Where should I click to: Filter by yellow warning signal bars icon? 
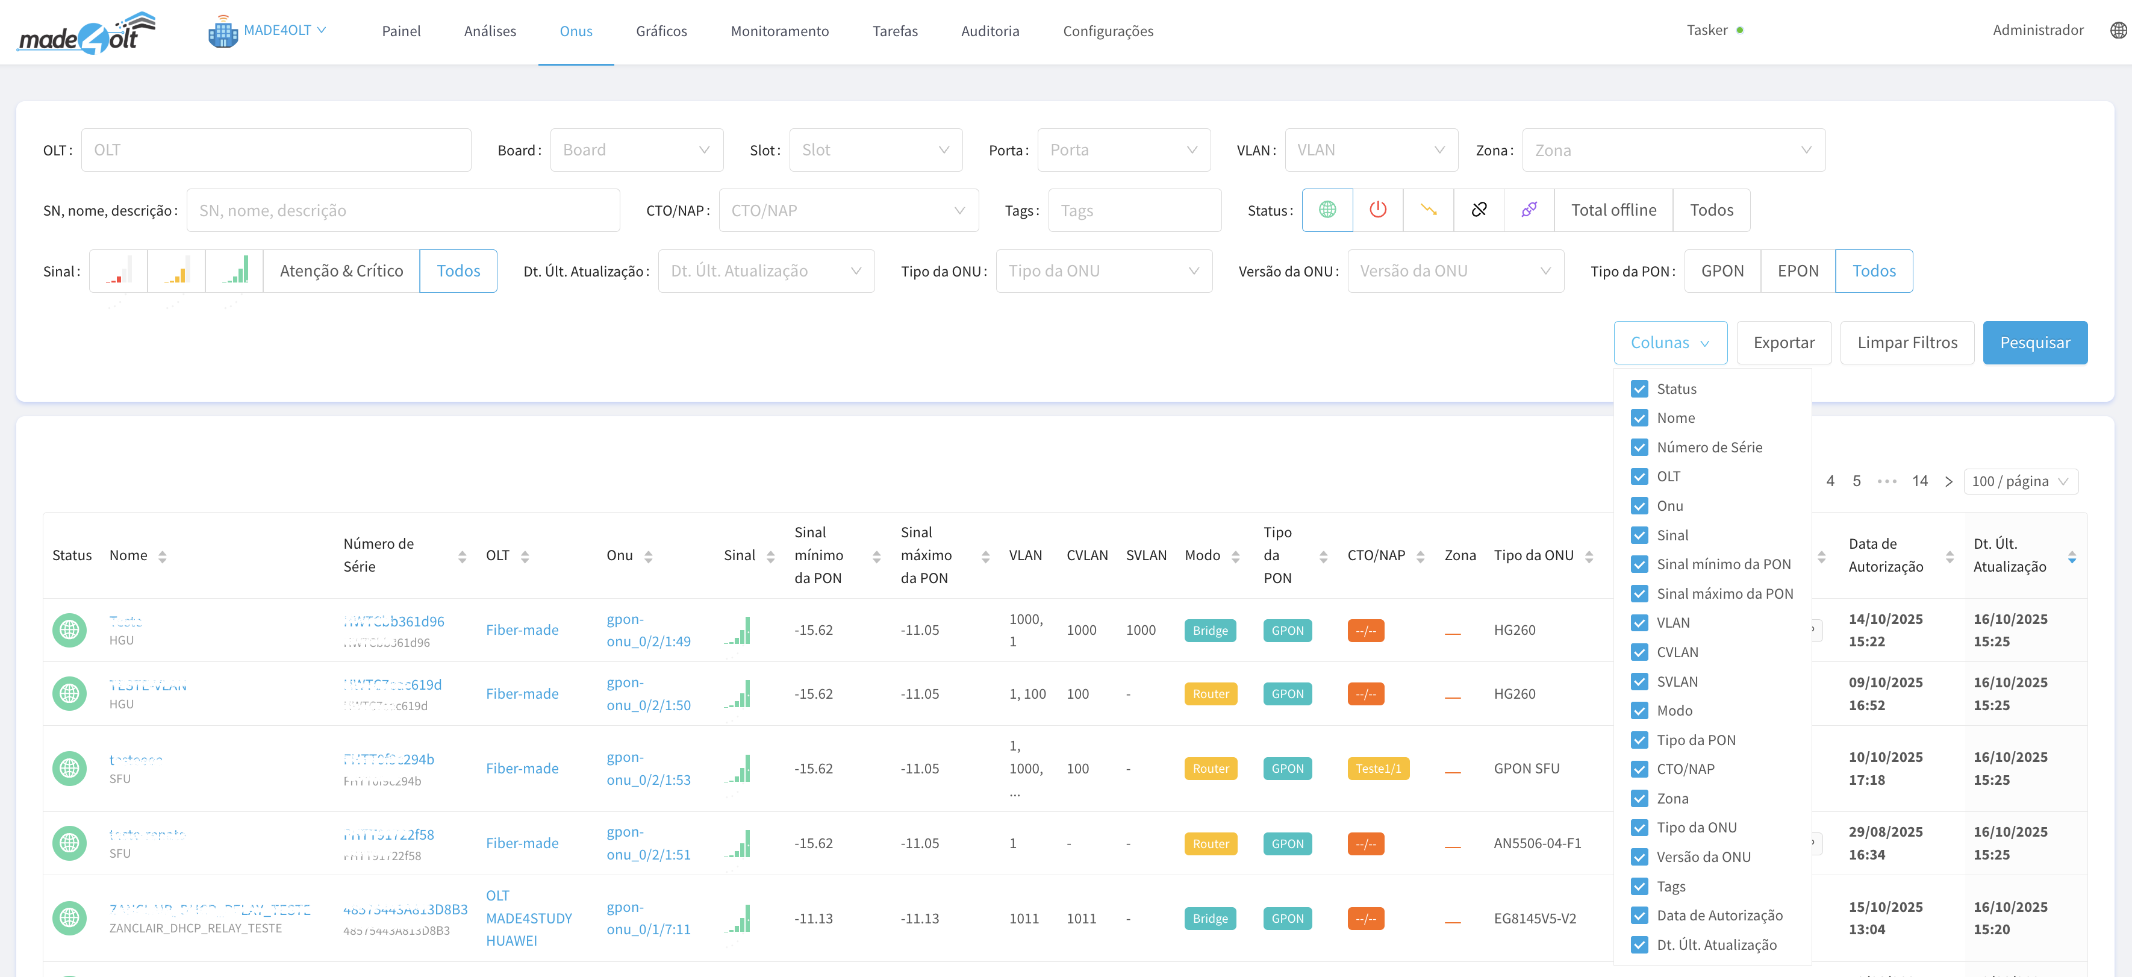pos(176,272)
